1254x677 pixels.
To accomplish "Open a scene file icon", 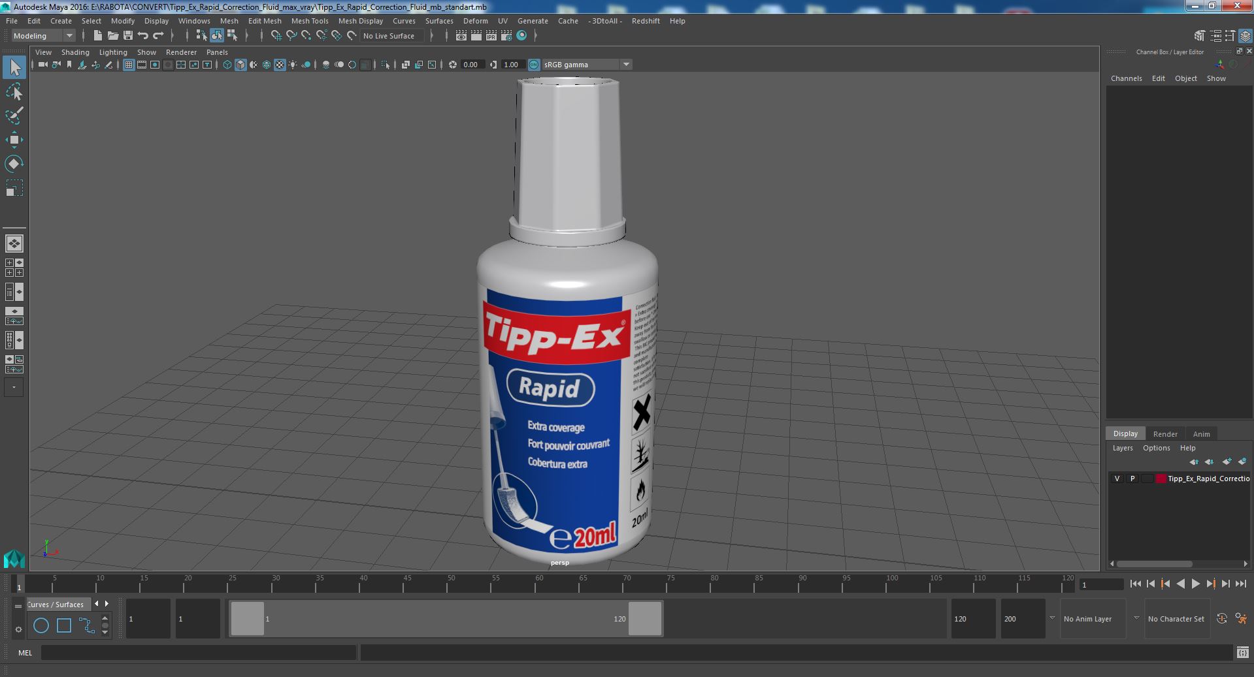I will 112,36.
